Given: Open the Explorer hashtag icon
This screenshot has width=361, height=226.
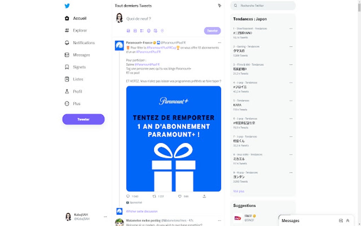Looking at the screenshot, I should coord(67,30).
